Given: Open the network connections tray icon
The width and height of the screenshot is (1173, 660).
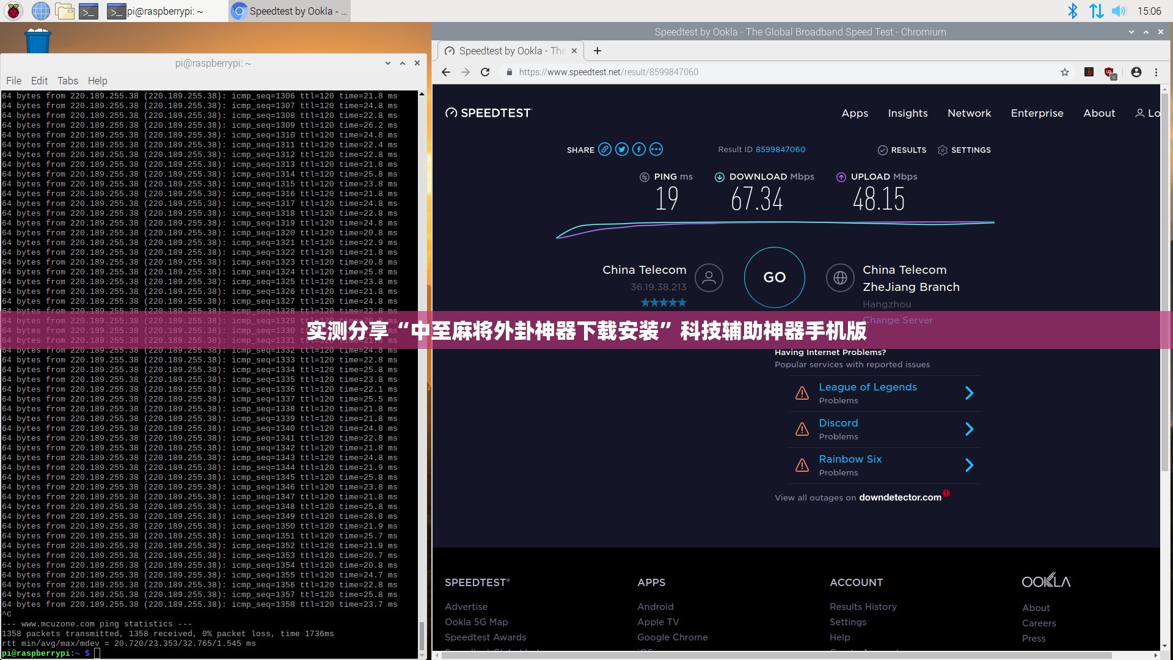Looking at the screenshot, I should click(1096, 11).
